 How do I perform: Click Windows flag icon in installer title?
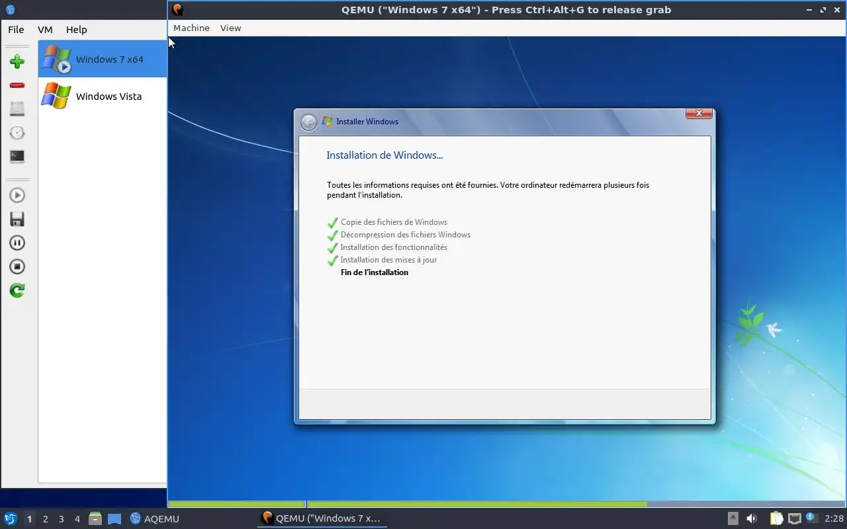[327, 122]
